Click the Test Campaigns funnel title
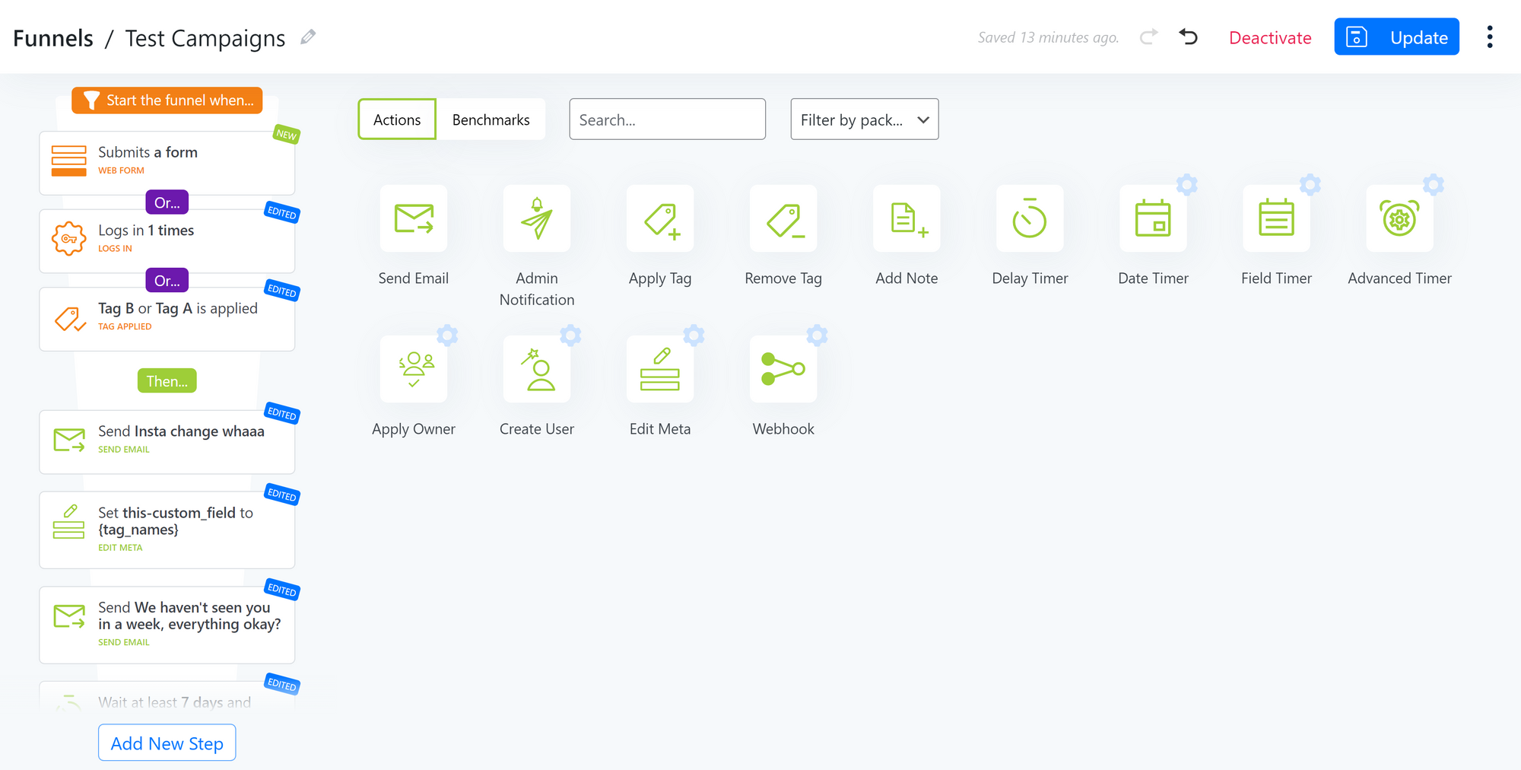Screen dimensions: 1521x770 205,38
